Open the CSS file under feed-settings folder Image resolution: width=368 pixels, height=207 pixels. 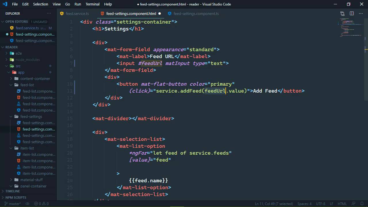[28, 123]
